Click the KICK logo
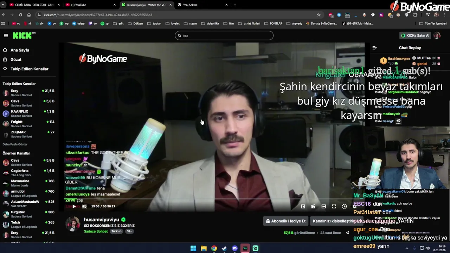450x253 pixels. point(24,35)
